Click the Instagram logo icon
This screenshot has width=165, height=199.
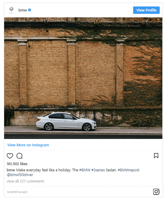tap(156, 192)
